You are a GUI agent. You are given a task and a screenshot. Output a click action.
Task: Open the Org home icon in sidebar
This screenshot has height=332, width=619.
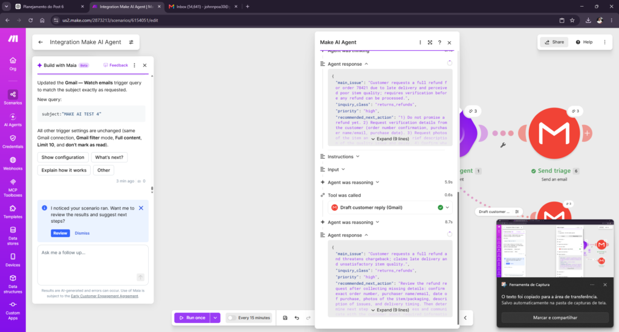tap(13, 63)
